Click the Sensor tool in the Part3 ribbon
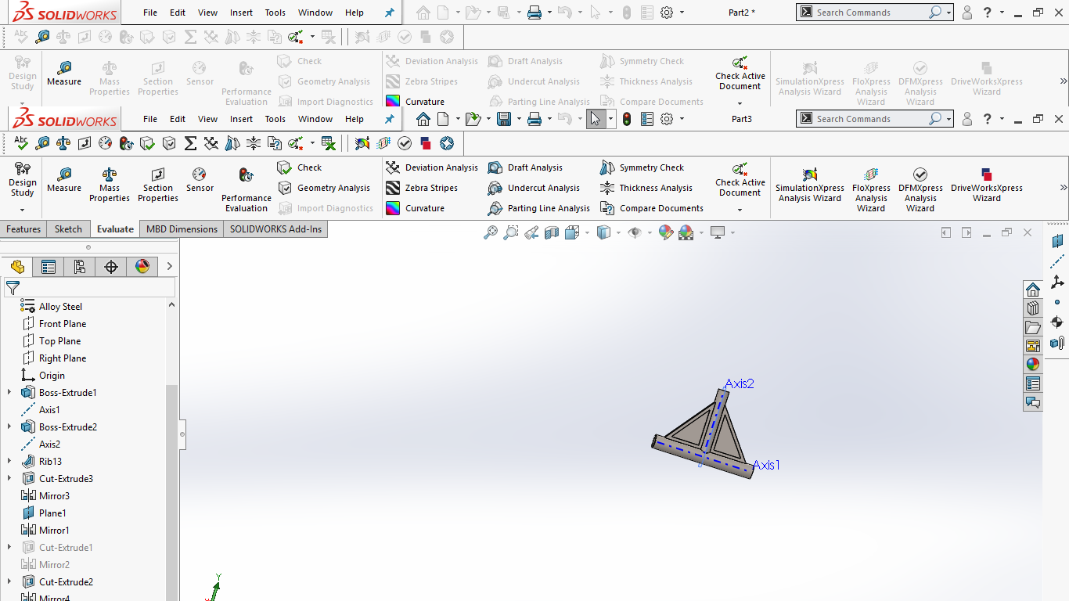The width and height of the screenshot is (1069, 601). point(200,180)
